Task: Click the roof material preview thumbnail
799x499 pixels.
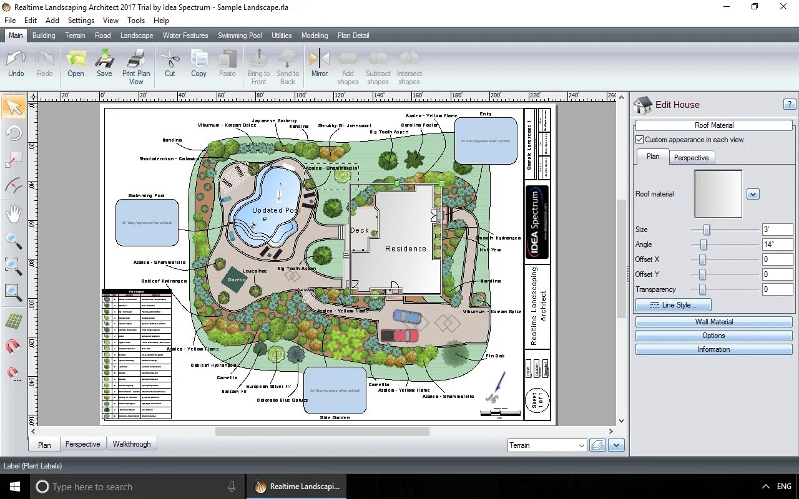Action: point(718,194)
